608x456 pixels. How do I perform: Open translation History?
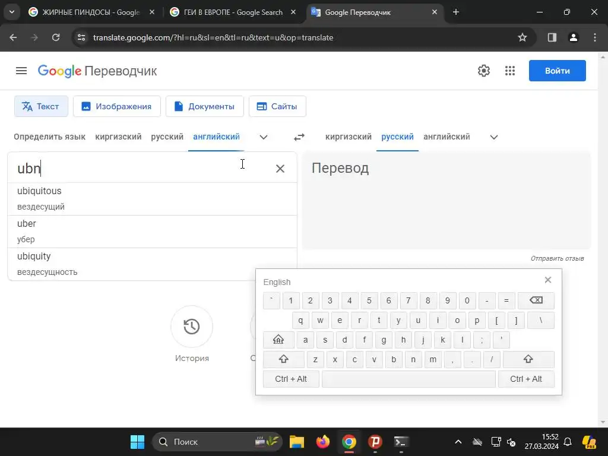point(192,327)
